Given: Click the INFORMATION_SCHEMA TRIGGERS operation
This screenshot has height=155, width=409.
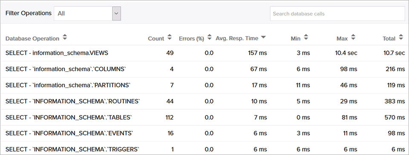Looking at the screenshot, I should [x=72, y=149].
